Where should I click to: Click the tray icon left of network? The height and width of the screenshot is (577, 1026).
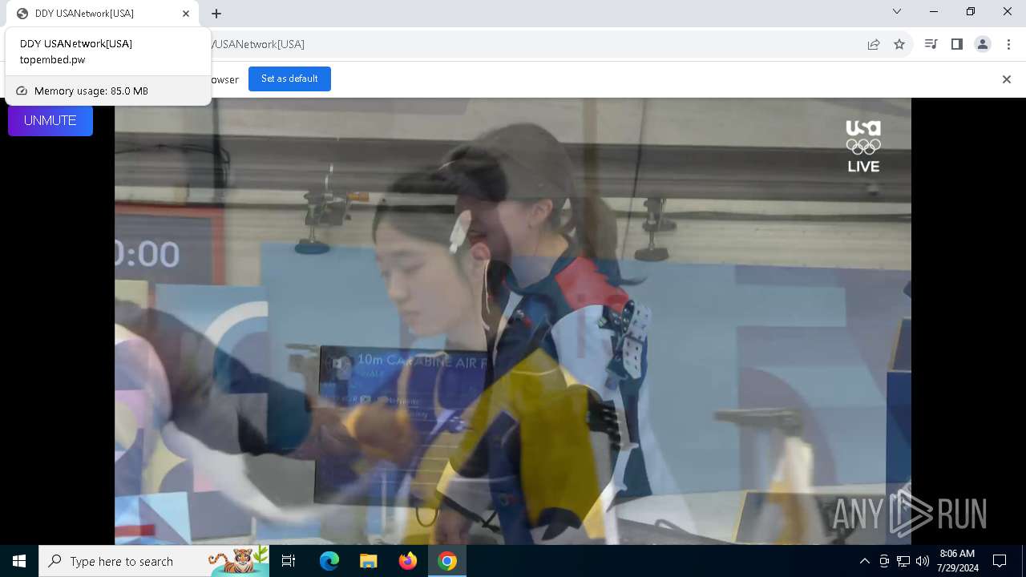pos(884,561)
